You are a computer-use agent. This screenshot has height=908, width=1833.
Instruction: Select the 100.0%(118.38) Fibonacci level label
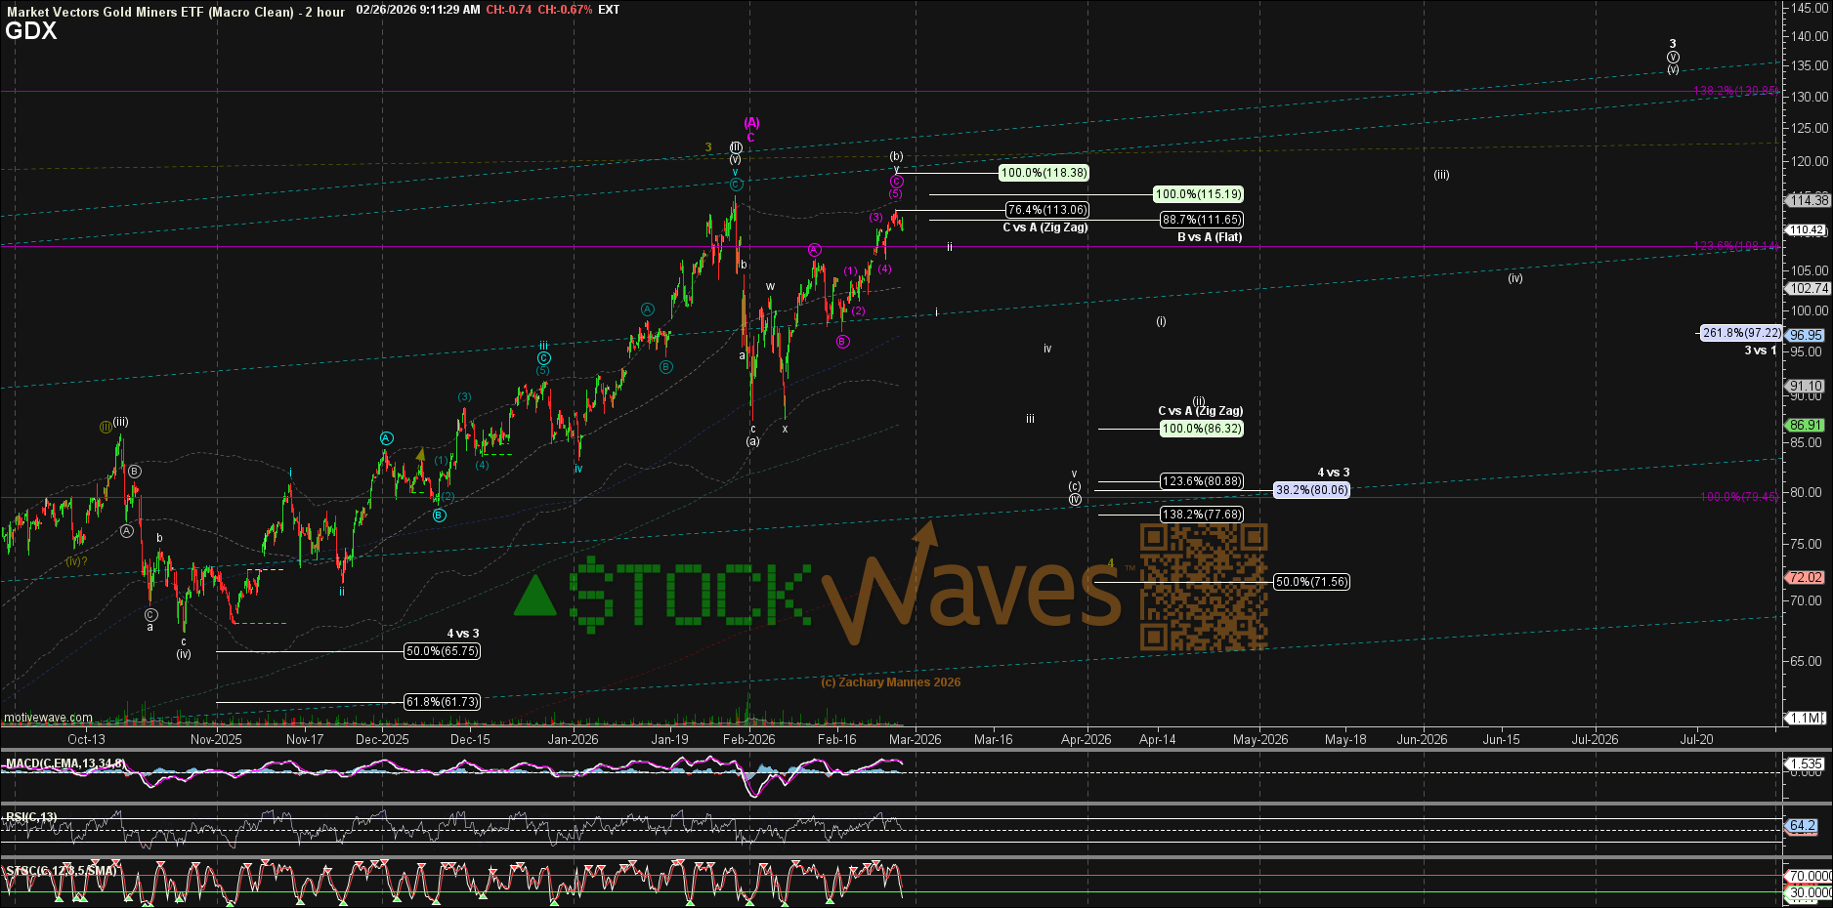[1044, 173]
